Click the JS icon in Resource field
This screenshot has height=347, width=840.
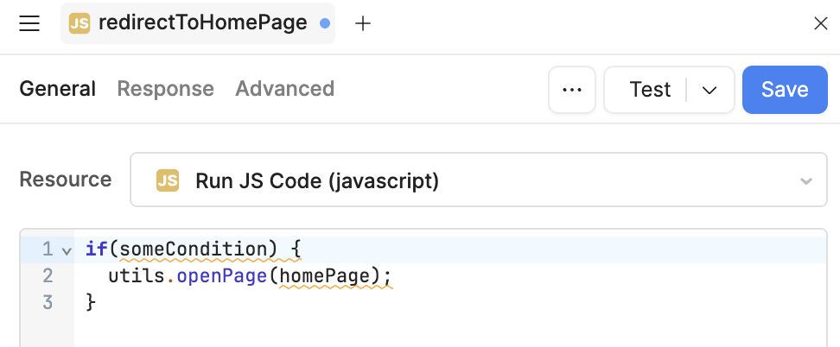coord(167,180)
